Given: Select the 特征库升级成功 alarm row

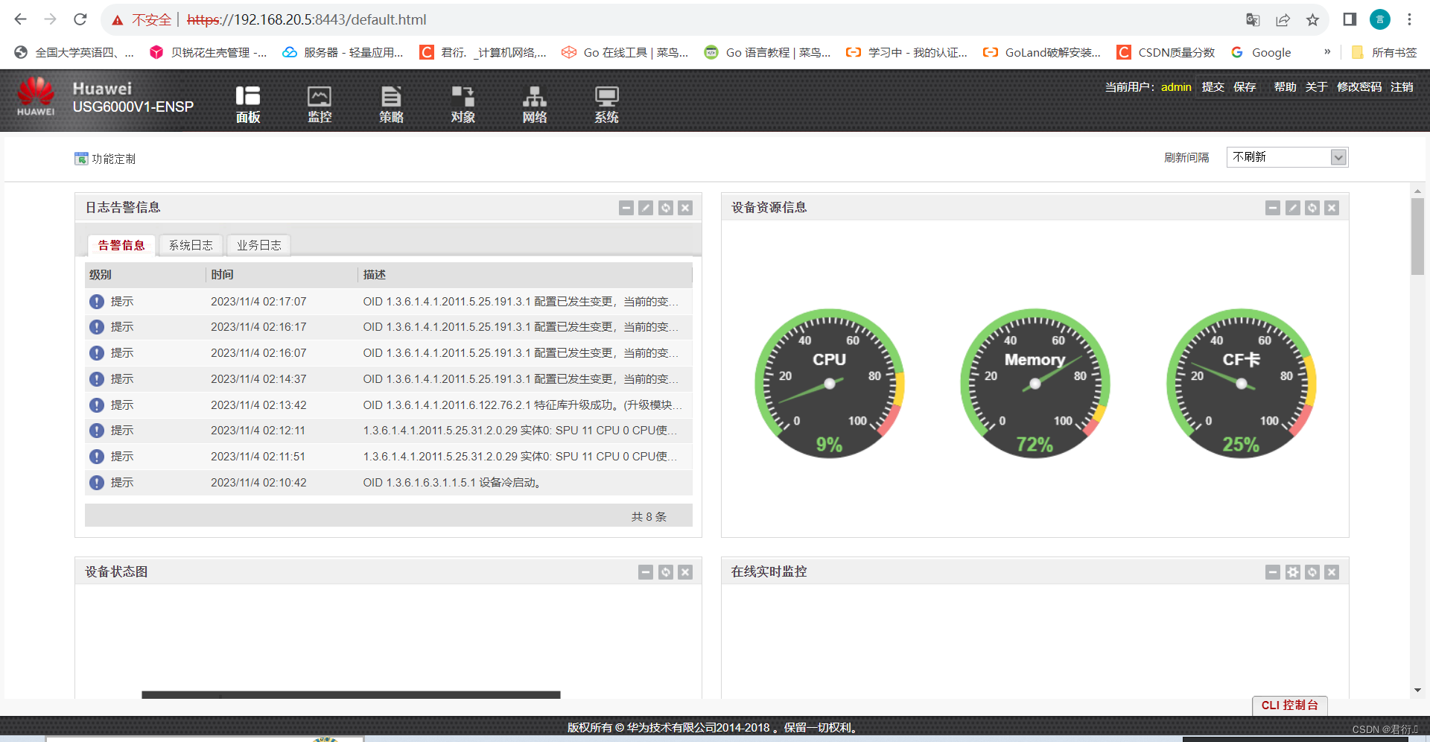Looking at the screenshot, I should (389, 405).
